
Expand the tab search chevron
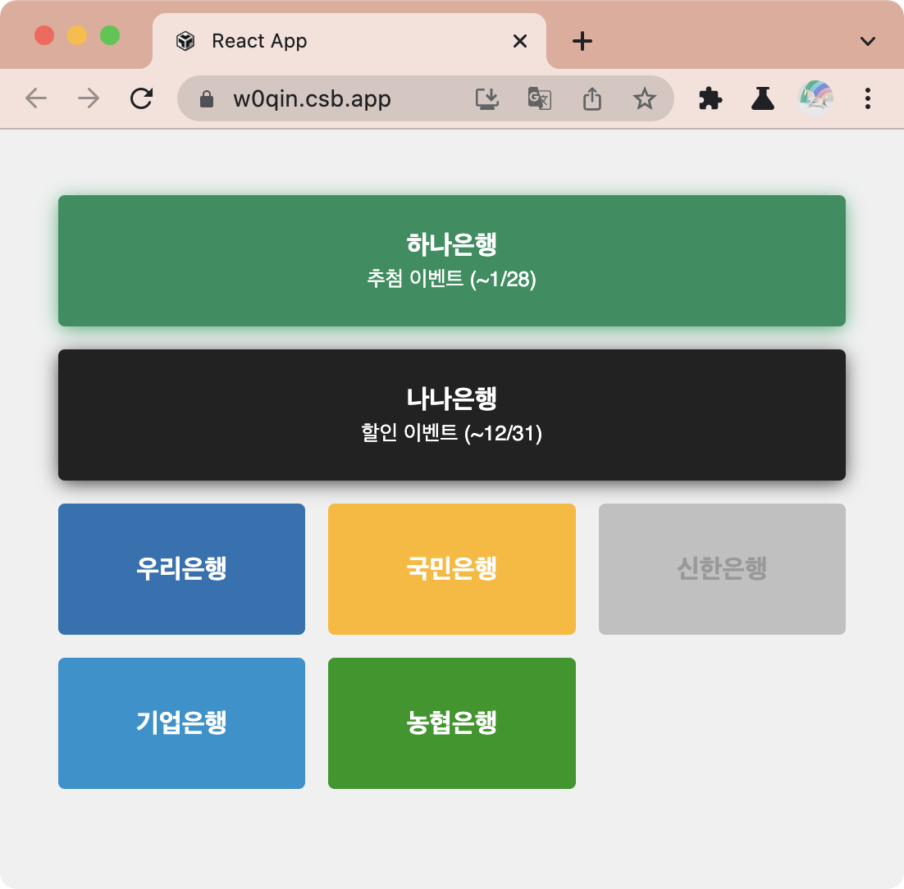(x=868, y=41)
